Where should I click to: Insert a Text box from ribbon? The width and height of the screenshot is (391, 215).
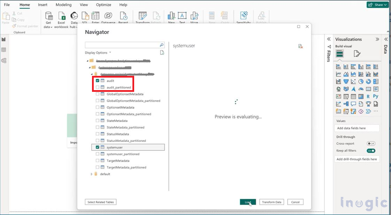coord(182,16)
